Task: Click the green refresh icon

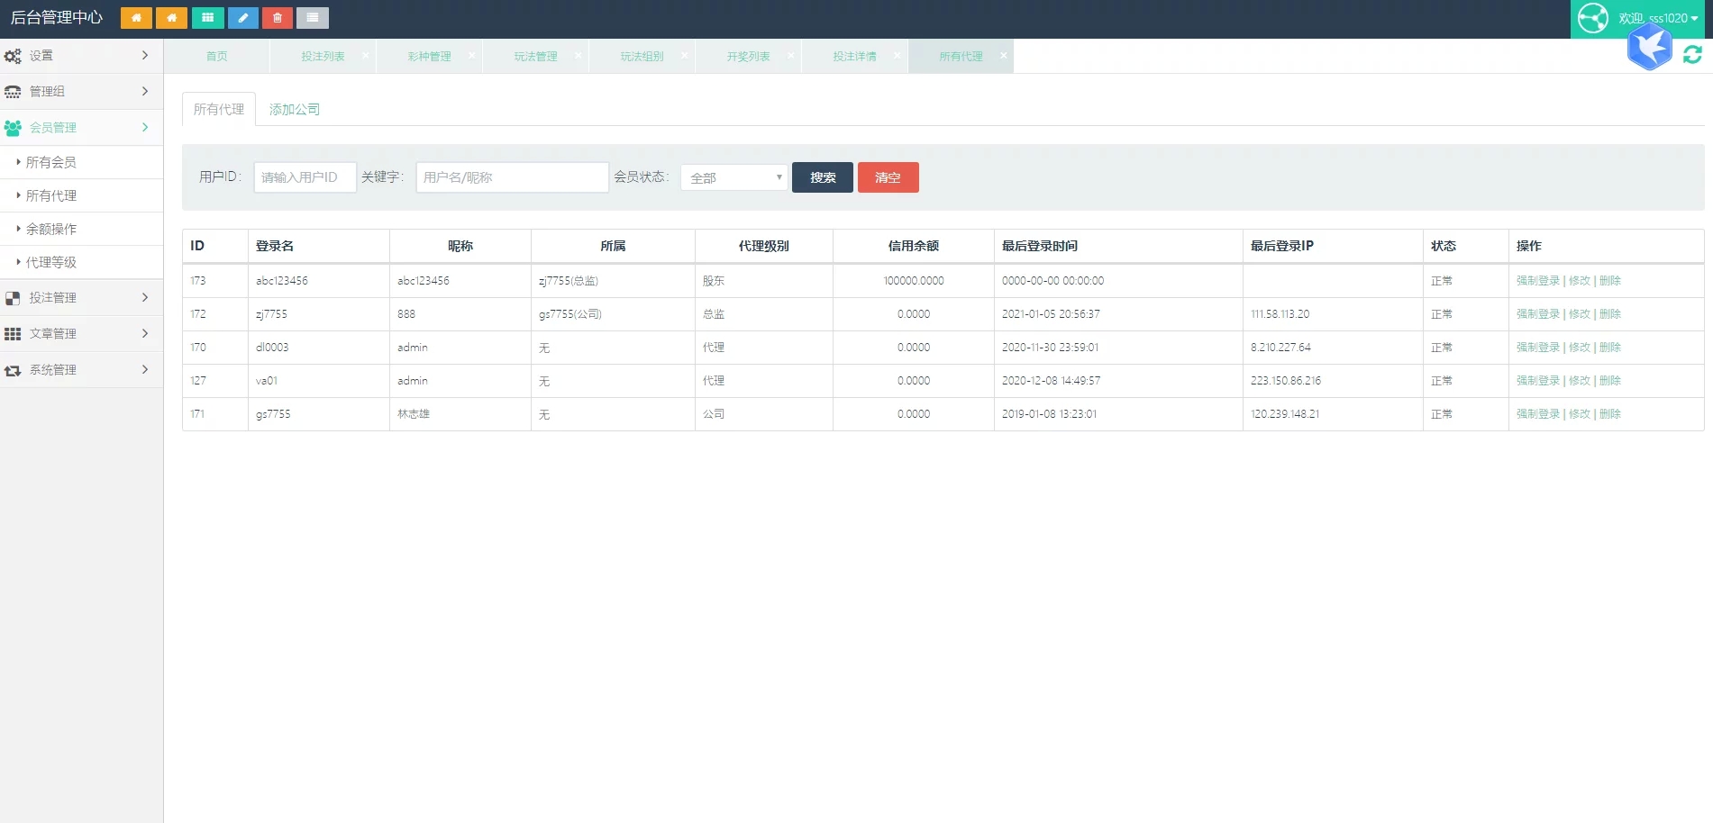Action: 1692,55
